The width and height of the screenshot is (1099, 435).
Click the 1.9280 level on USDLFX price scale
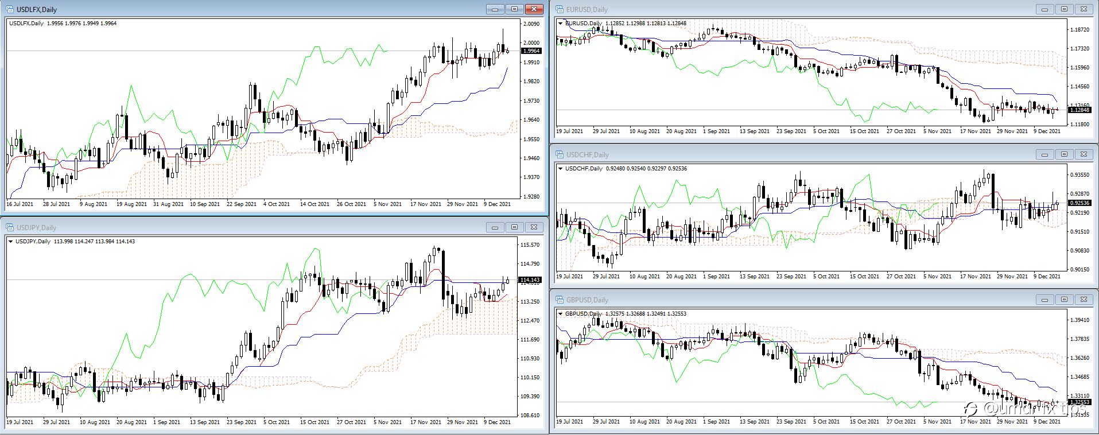531,196
